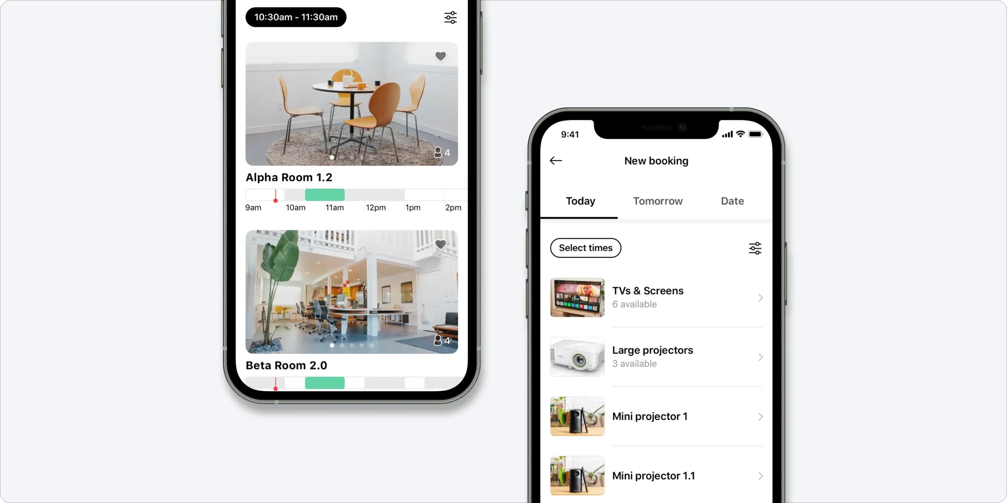Toggle the 10:30am–11:30am time slot filter
The image size is (1007, 503).
296,17
